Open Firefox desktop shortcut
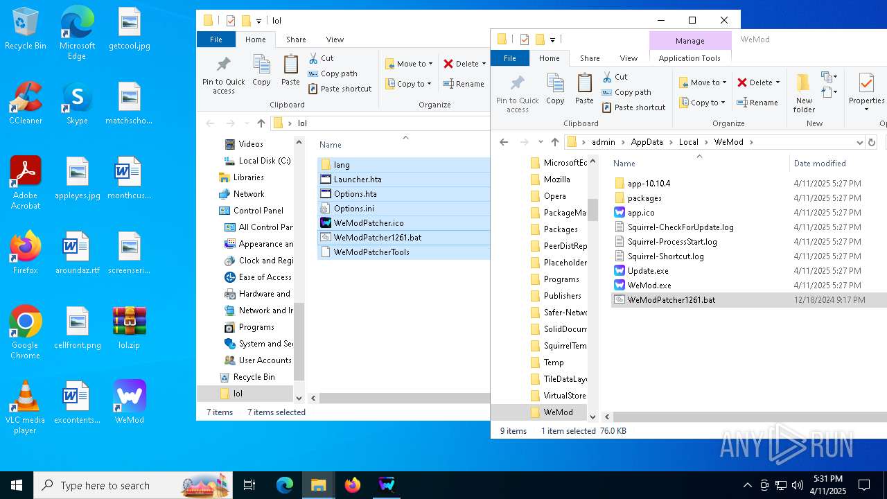887x499 pixels. (x=26, y=253)
